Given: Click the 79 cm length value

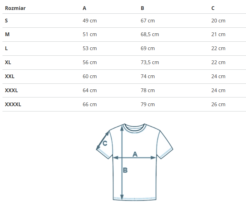Looking at the screenshot, I should point(148,104).
